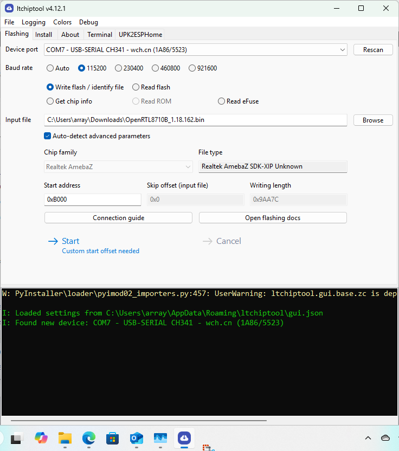The image size is (399, 451).
Task: Show hidden system tray icons chevron
Action: click(368, 438)
